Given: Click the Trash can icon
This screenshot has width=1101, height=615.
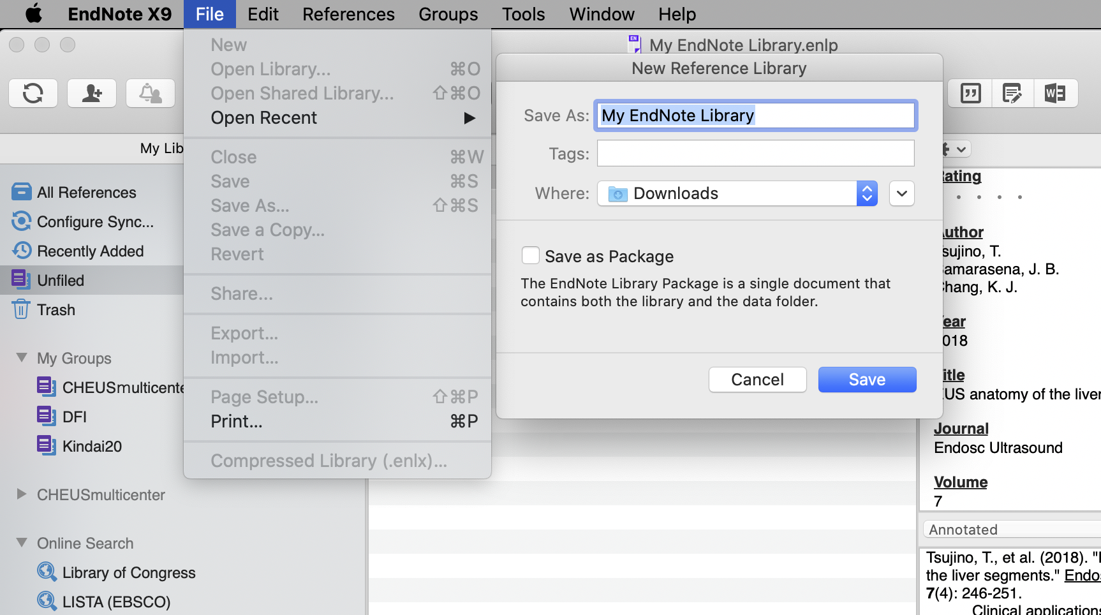Looking at the screenshot, I should tap(21, 309).
